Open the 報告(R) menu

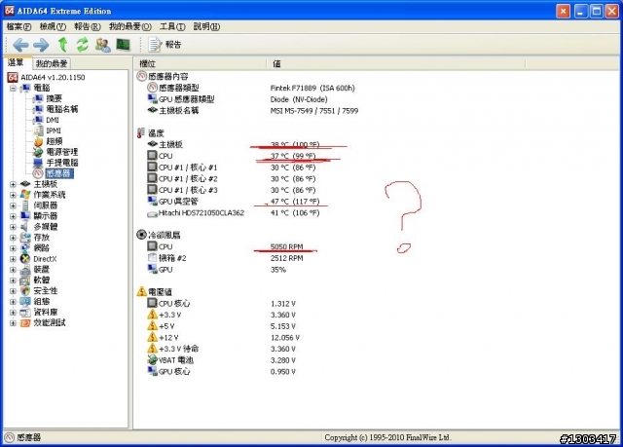pyautogui.click(x=88, y=26)
